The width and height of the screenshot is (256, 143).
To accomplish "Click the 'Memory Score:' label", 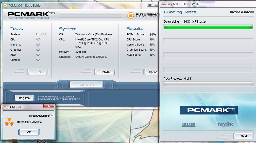I will (x=136, y=45).
